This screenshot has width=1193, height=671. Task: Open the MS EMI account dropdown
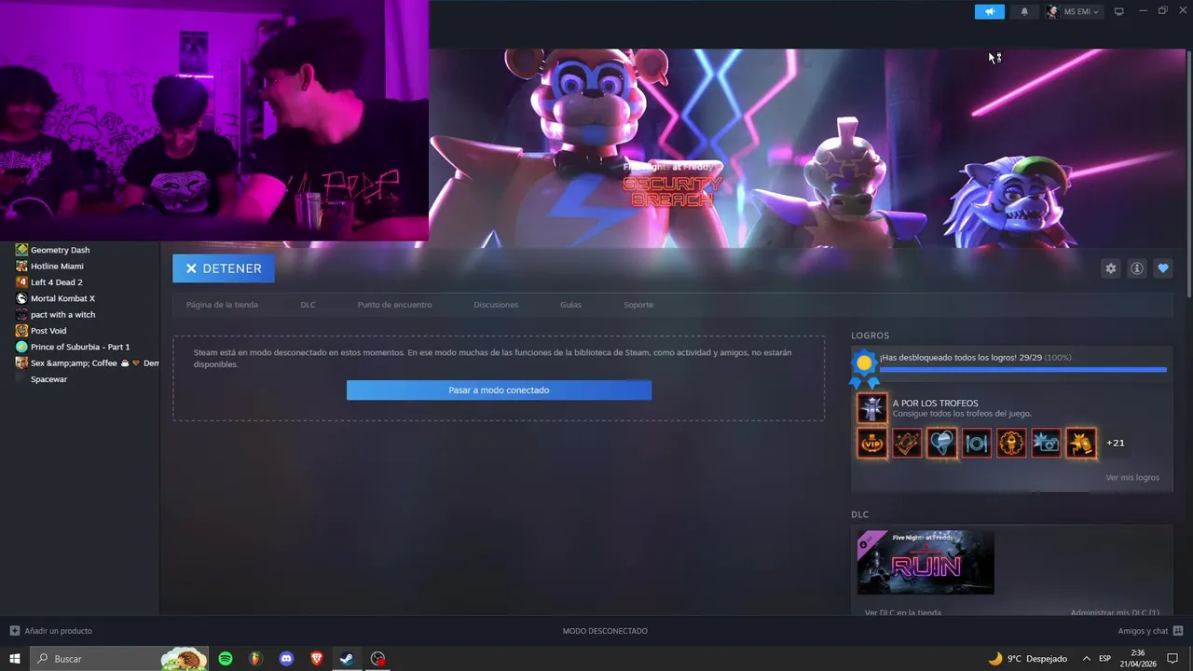(x=1073, y=11)
